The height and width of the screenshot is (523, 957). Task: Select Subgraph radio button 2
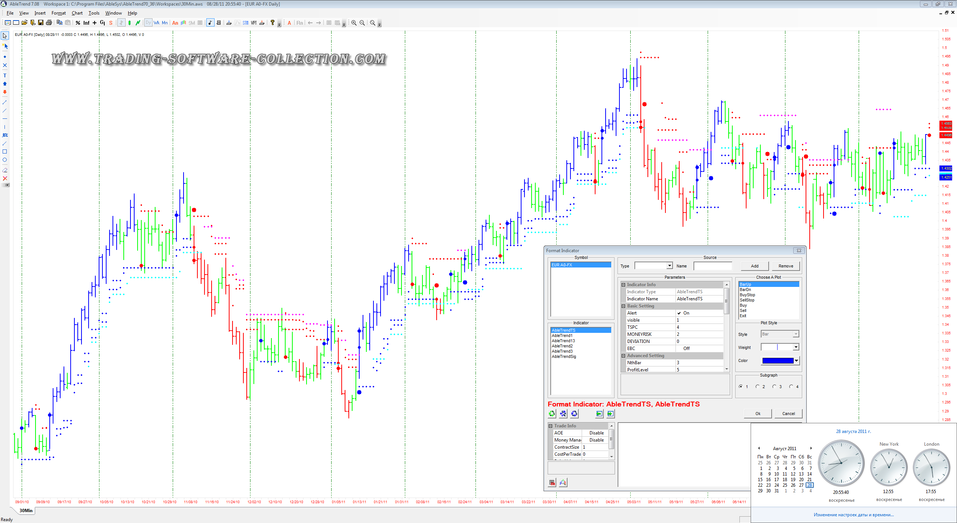(x=757, y=387)
